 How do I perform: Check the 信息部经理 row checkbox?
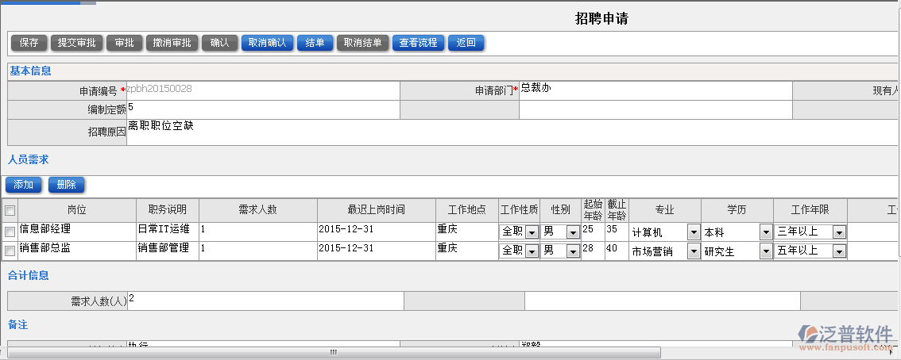point(10,232)
